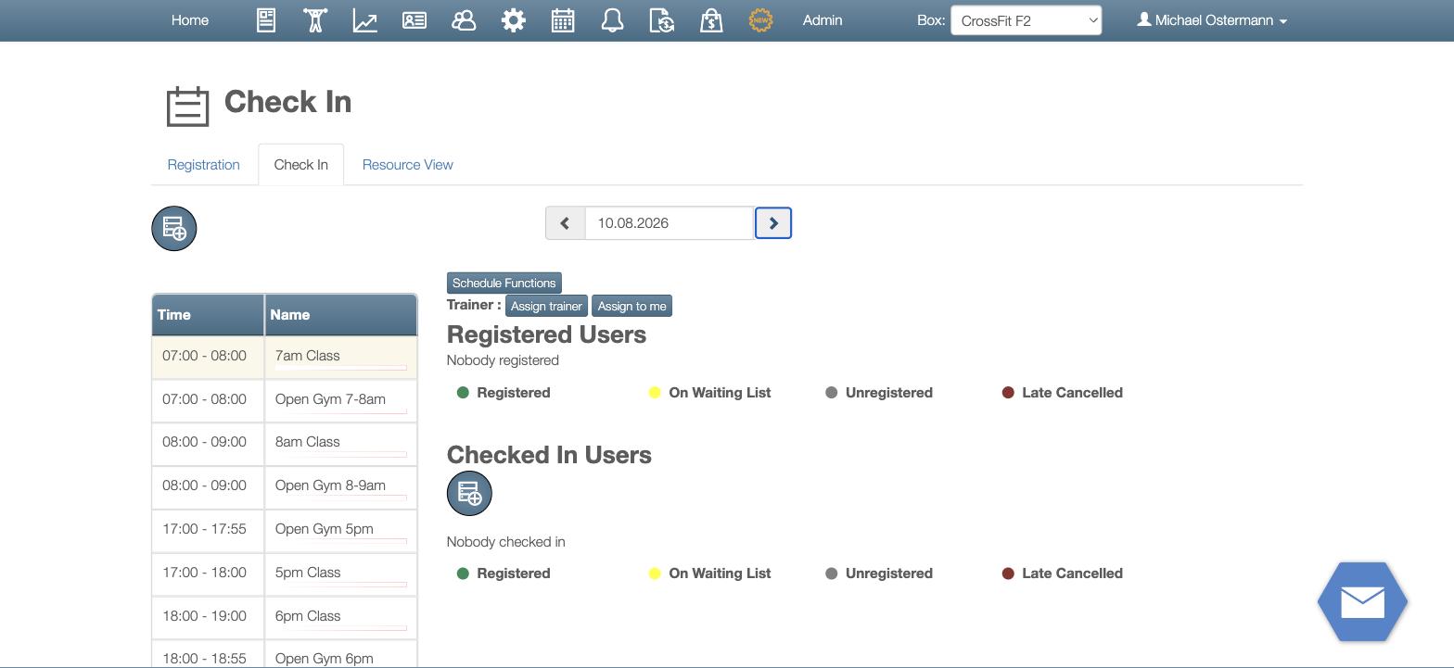Click gray Unregistered dot under Checked In Users

pos(832,573)
